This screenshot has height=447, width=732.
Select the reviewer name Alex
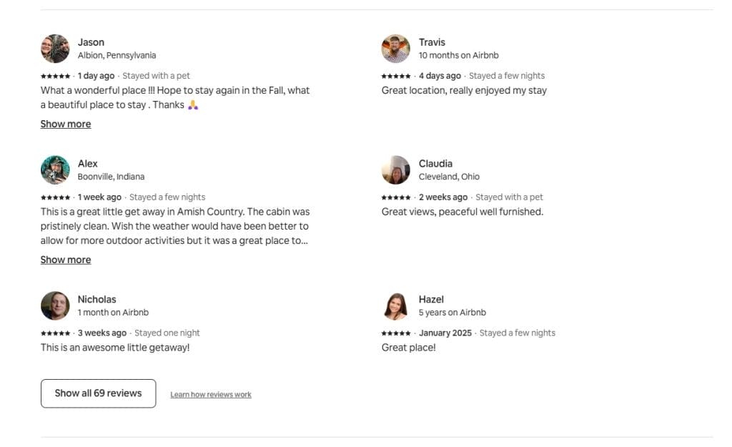pyautogui.click(x=88, y=164)
